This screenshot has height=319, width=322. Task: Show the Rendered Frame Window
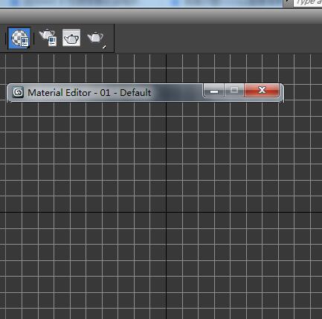pyautogui.click(x=71, y=38)
